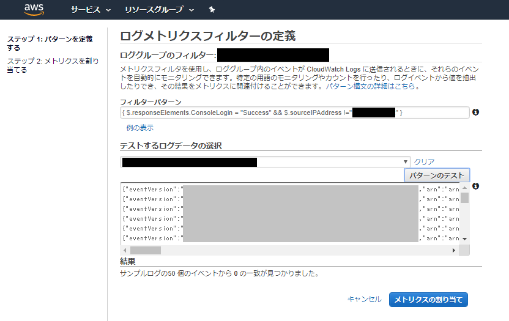
Task: Click the テストするログデータの選択 heading
Action: pos(171,146)
